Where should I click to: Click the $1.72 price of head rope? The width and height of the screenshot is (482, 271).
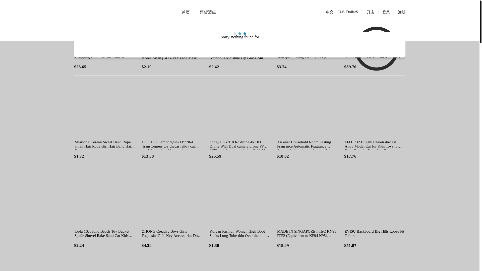pyautogui.click(x=79, y=156)
